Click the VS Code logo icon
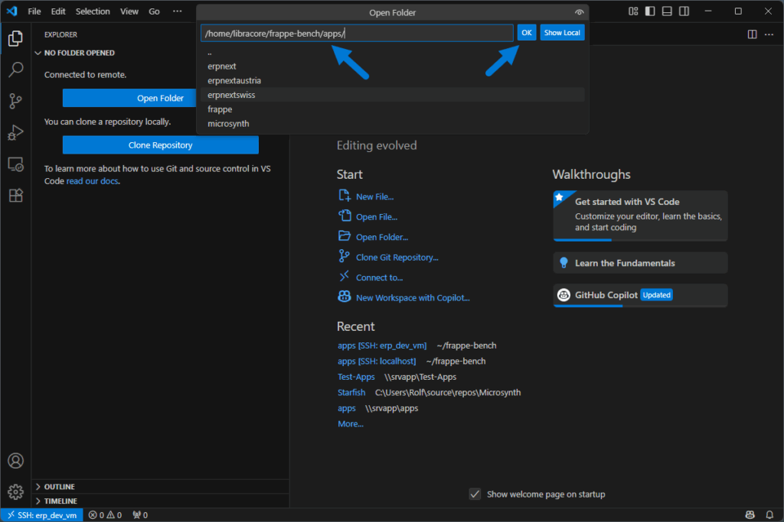 [12, 11]
